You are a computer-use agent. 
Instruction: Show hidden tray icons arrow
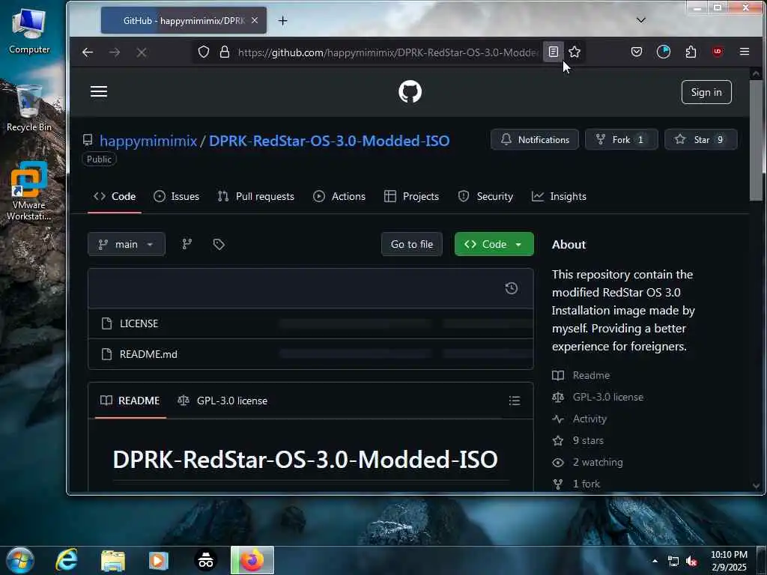pyautogui.click(x=655, y=561)
